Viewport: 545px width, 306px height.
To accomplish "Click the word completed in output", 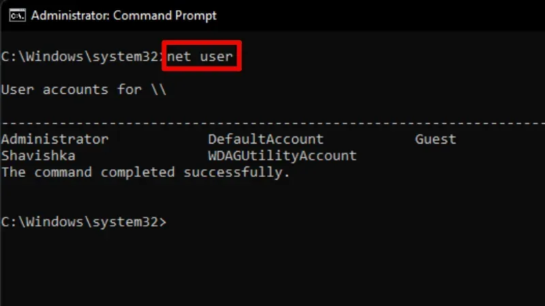I will point(138,173).
